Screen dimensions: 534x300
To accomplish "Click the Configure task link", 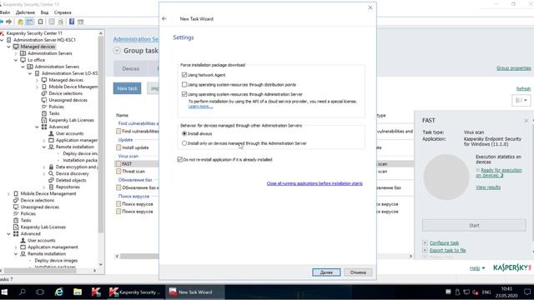I will 444,242.
